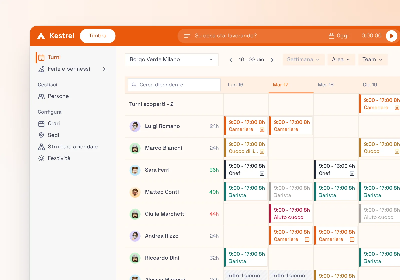
Task: Click Sara Ferri's avatar
Action: click(x=135, y=170)
